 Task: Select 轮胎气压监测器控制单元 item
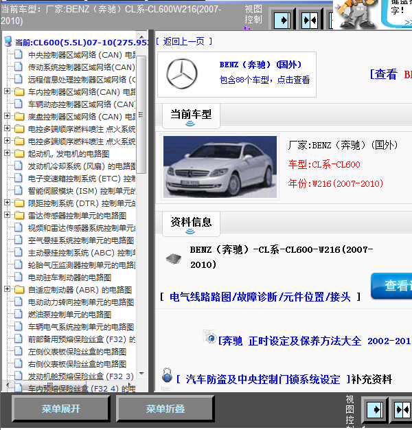click(82, 265)
